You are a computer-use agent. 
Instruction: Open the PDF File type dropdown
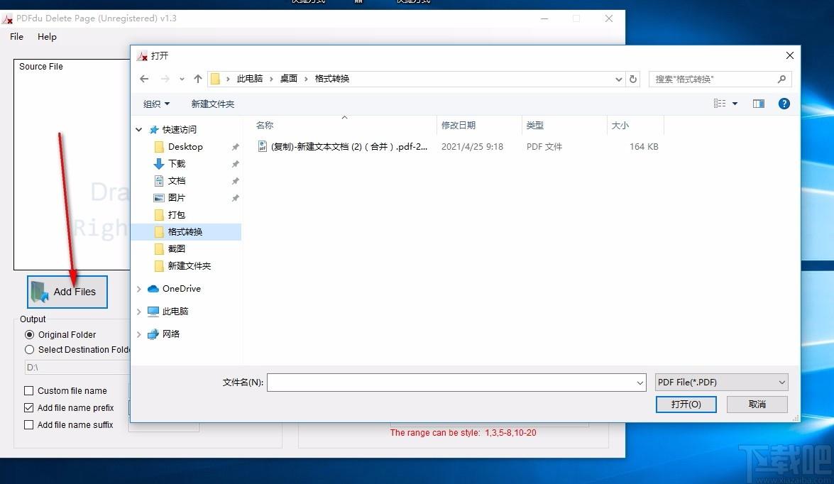point(721,382)
